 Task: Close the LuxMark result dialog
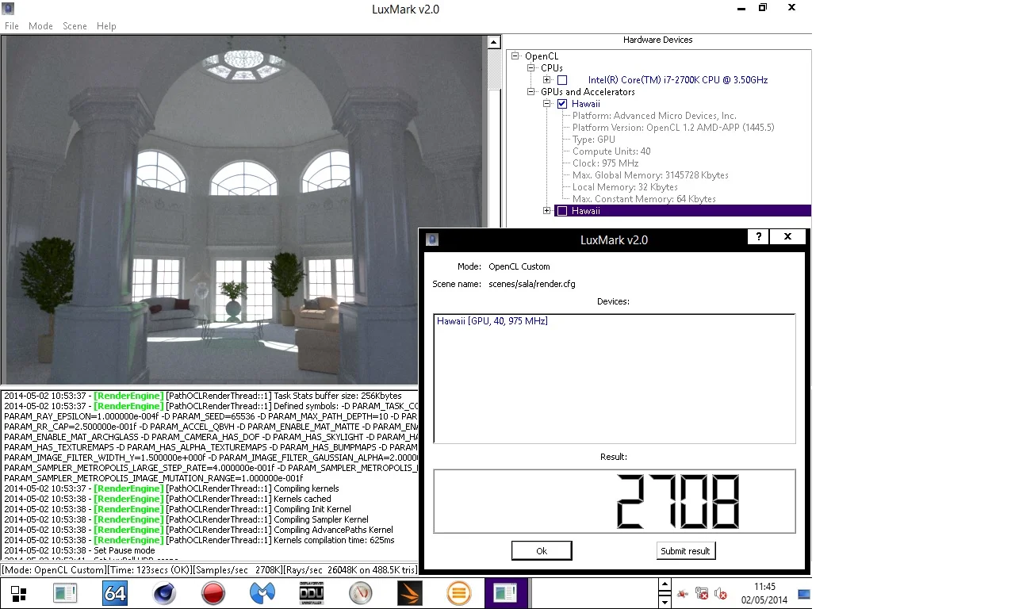(787, 236)
